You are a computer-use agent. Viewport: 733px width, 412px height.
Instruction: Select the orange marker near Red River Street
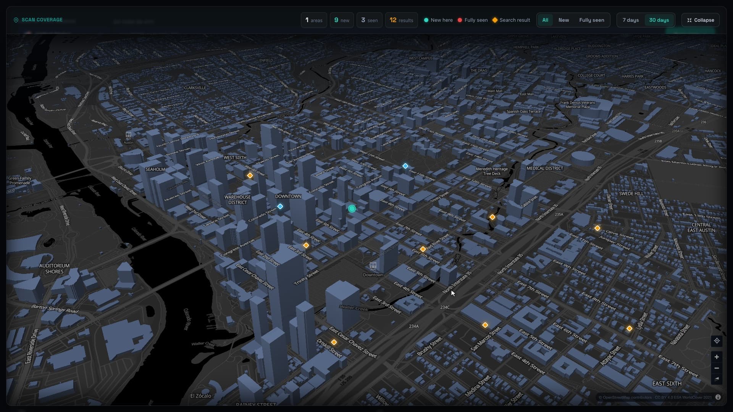click(x=423, y=249)
